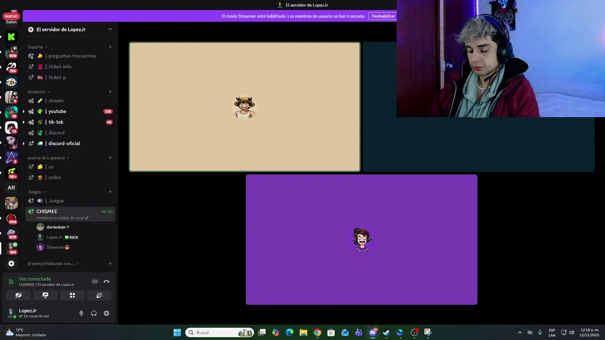Open the AR server in server list
This screenshot has height=340, width=605.
(11, 188)
